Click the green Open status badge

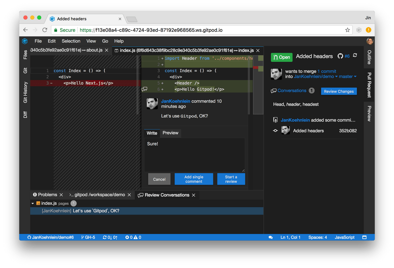coord(281,57)
